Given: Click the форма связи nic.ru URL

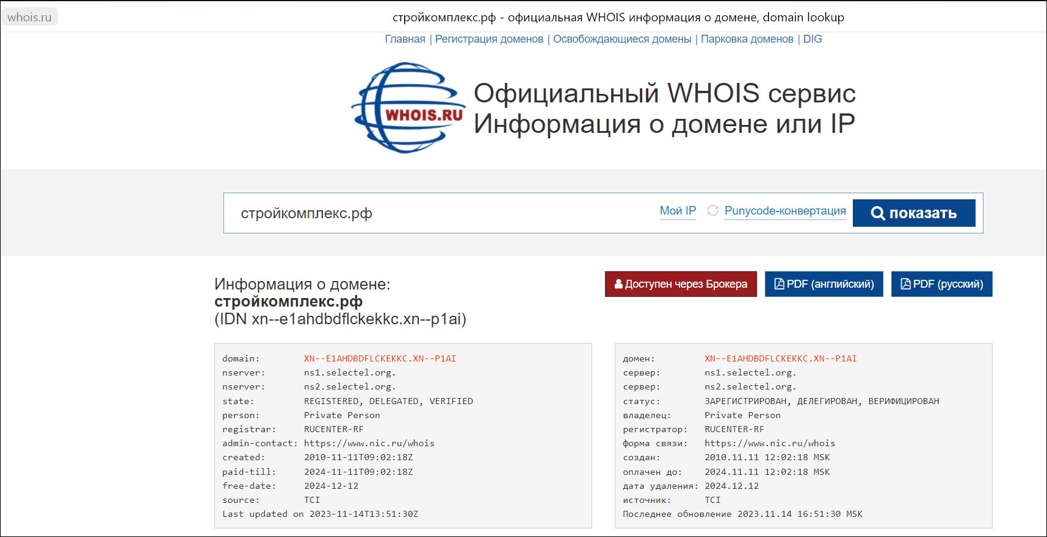Looking at the screenshot, I should 770,443.
